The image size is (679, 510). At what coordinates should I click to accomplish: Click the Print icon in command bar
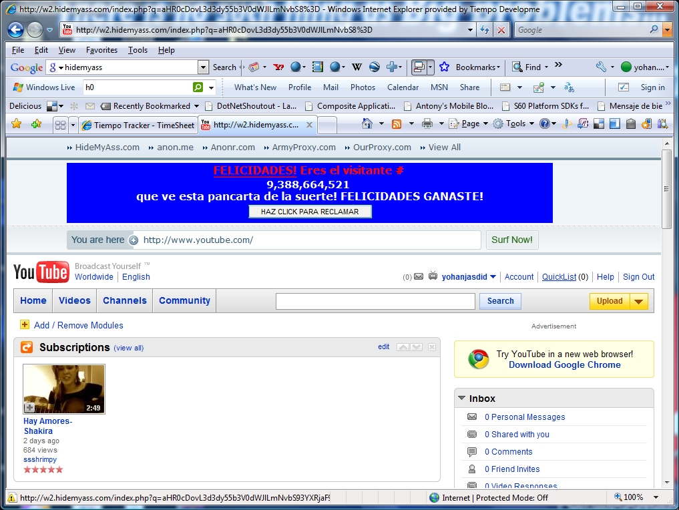click(427, 124)
